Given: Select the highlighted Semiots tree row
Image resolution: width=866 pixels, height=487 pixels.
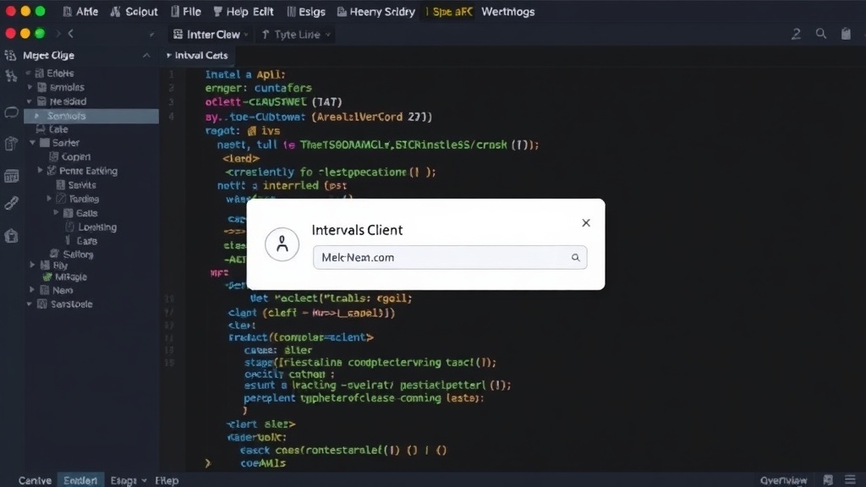Looking at the screenshot, I should tap(91, 115).
